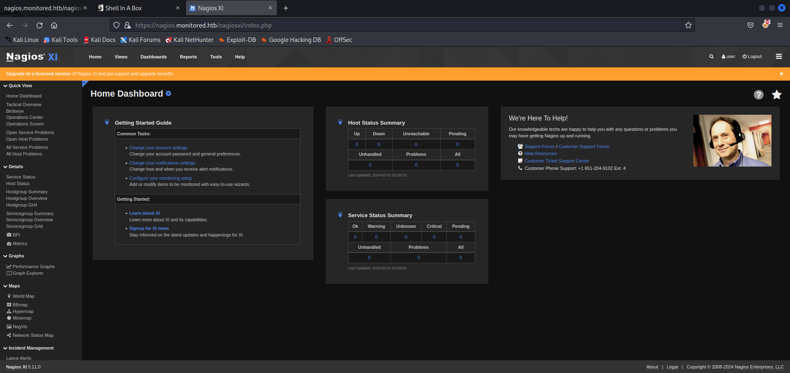Viewport: 790px width, 373px height.
Task: Open the Dashboards menu
Action: tap(153, 57)
